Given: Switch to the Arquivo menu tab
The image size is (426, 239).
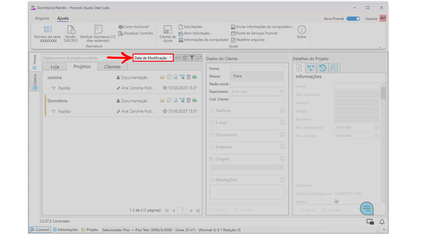Looking at the screenshot, I should pyautogui.click(x=42, y=19).
